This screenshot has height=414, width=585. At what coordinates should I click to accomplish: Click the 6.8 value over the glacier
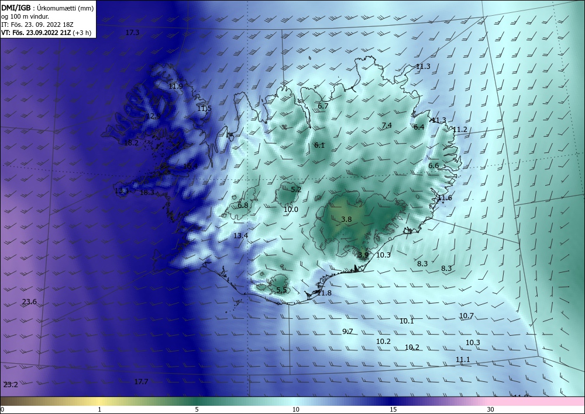click(243, 206)
